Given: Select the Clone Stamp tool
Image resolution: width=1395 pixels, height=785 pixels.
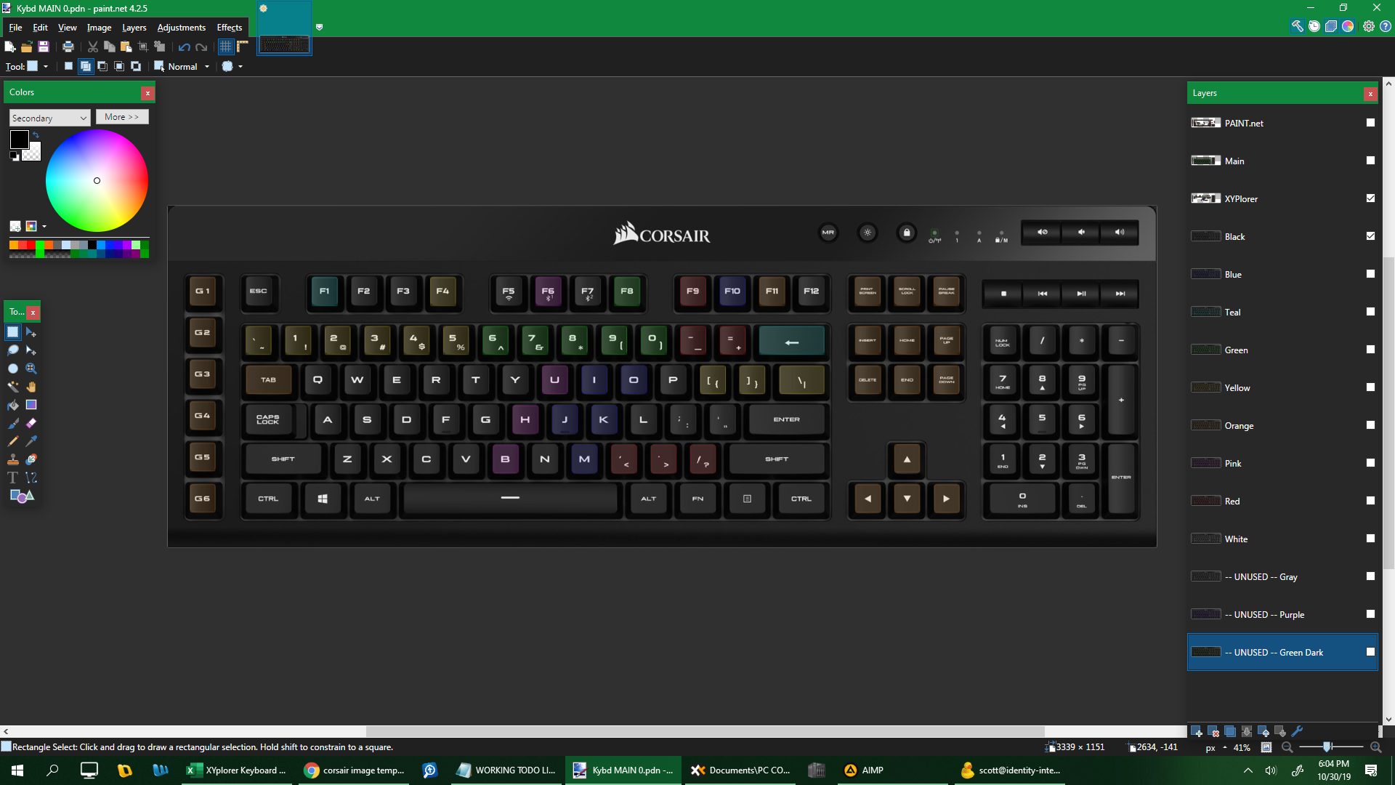Looking at the screenshot, I should tap(12, 459).
